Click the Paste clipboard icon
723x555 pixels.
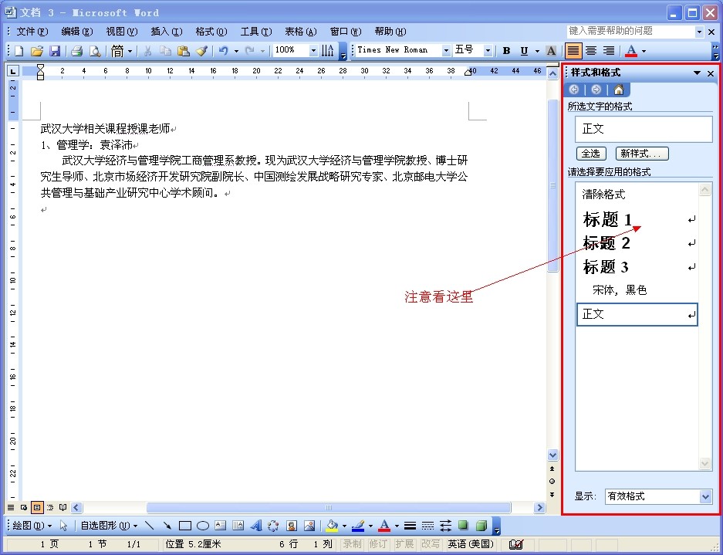tap(184, 51)
